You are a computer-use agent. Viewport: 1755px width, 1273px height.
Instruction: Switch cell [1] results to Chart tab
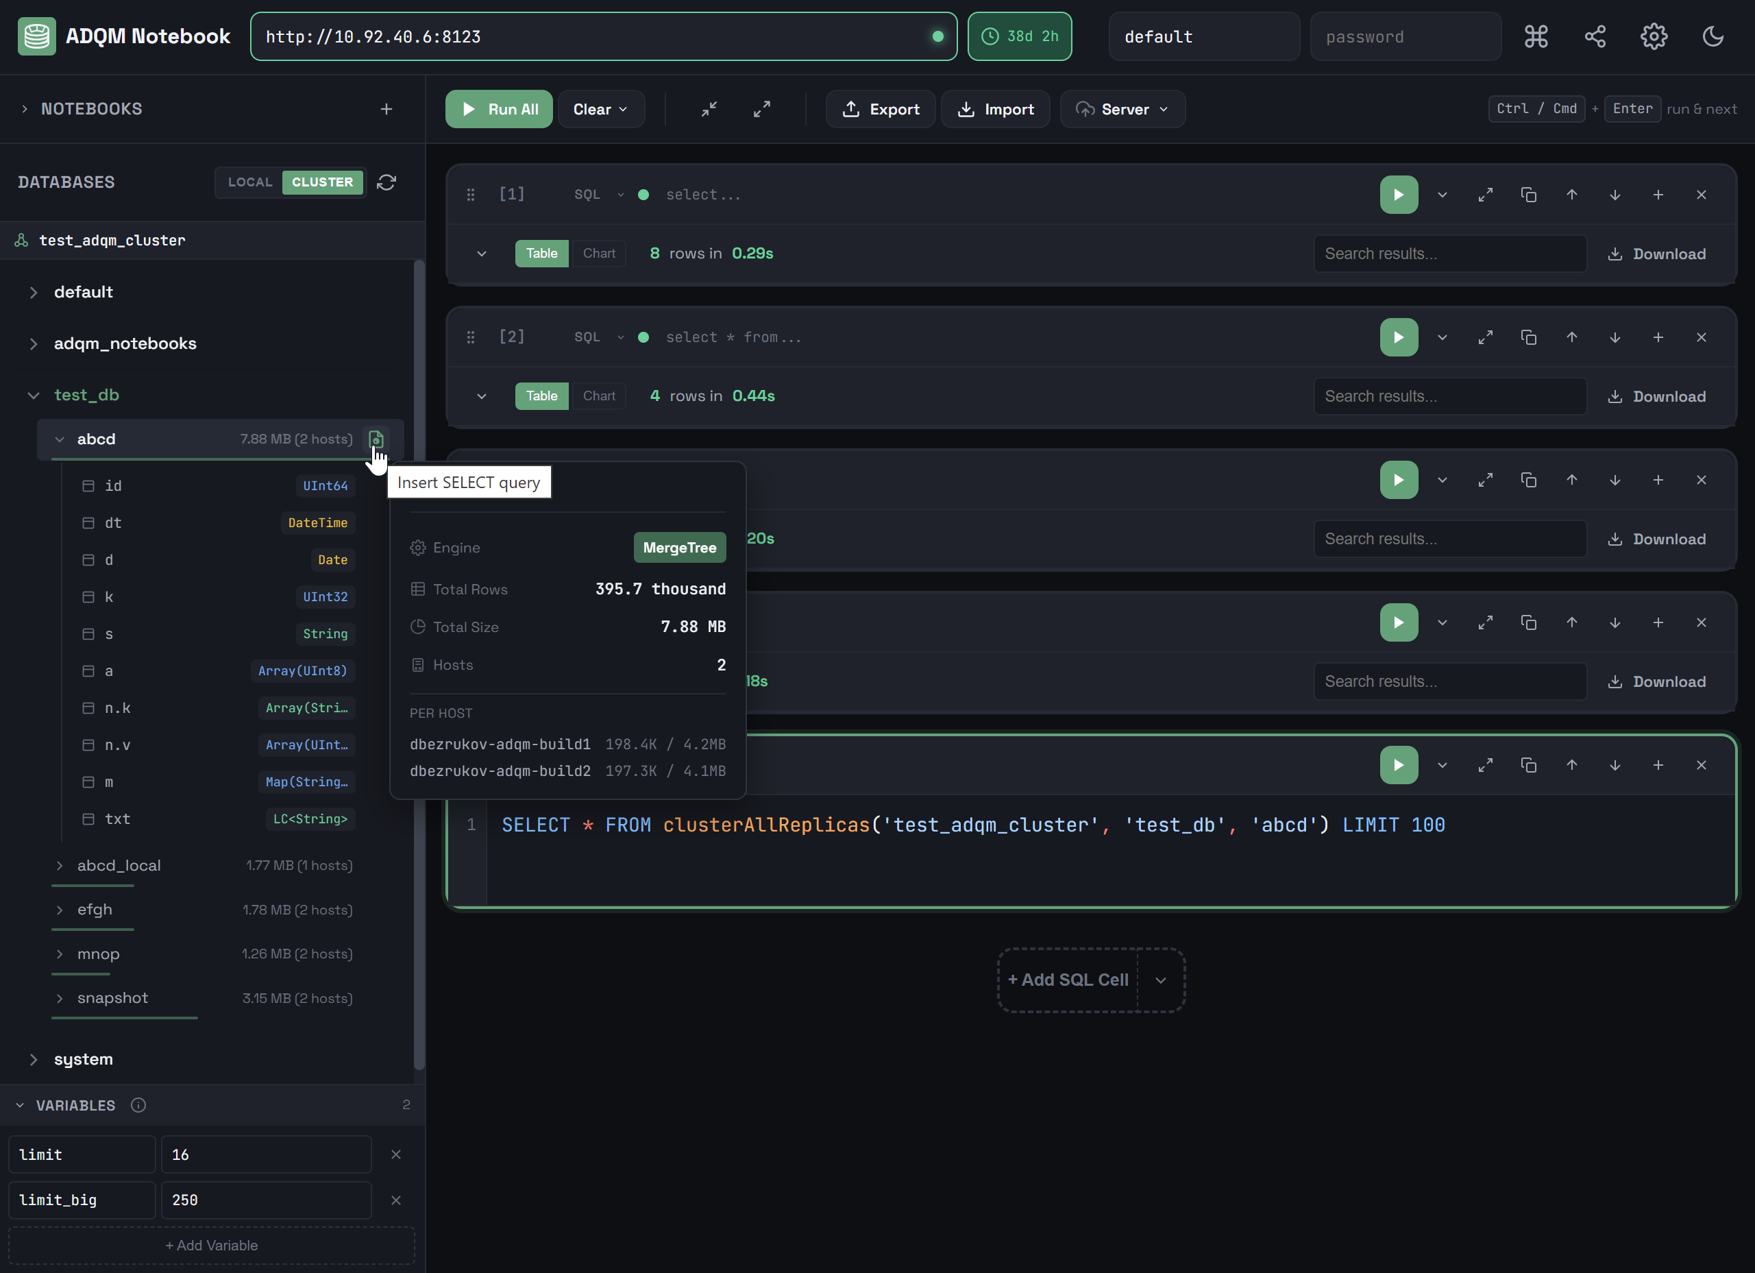point(598,254)
